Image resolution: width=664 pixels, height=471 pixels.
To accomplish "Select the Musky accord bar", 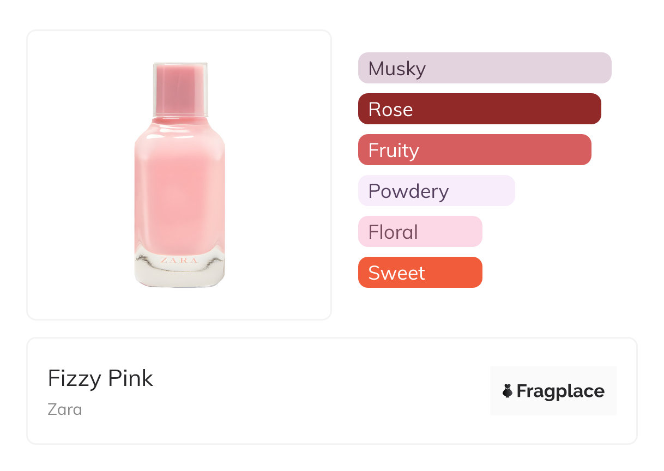I will 484,68.
